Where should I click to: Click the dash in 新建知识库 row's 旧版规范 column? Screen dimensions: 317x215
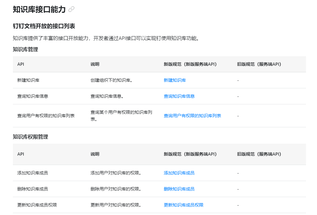pos(238,80)
